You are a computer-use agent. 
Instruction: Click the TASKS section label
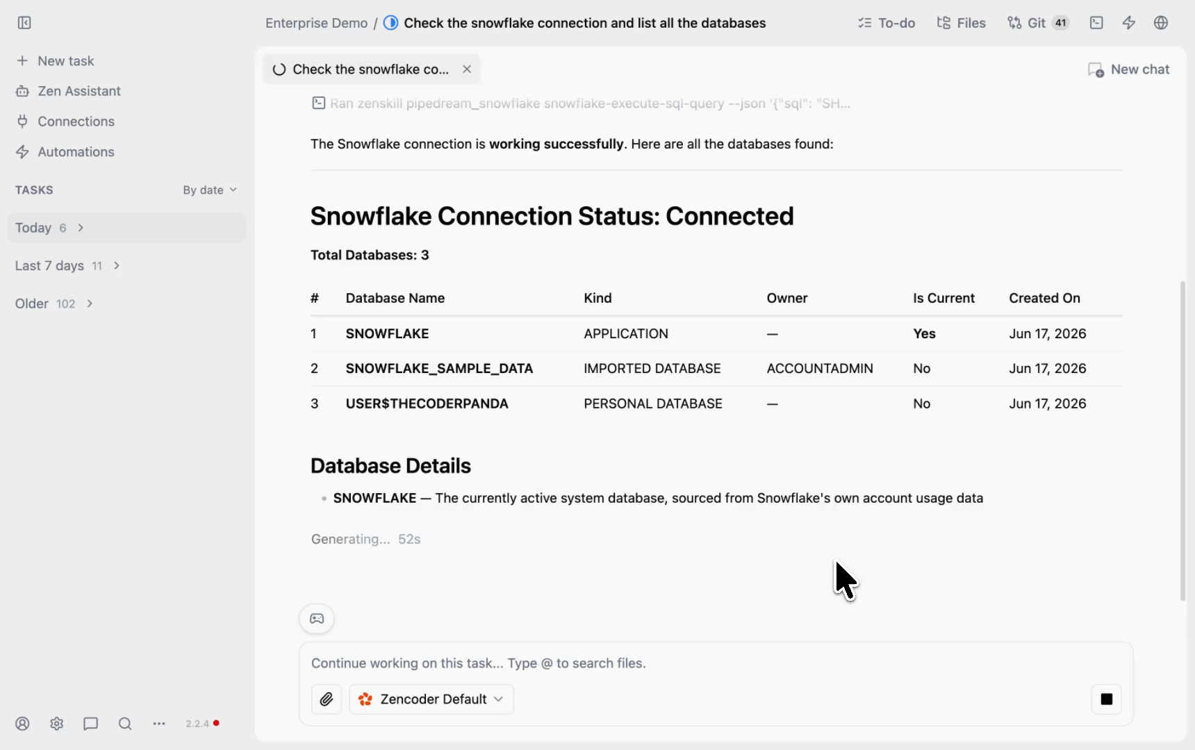34,190
